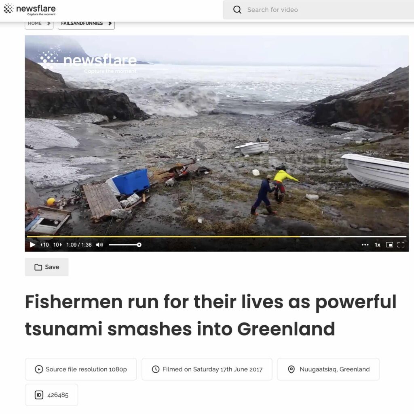414x414 pixels.
Task: Change playback speed 1x setting
Action: [x=377, y=245]
